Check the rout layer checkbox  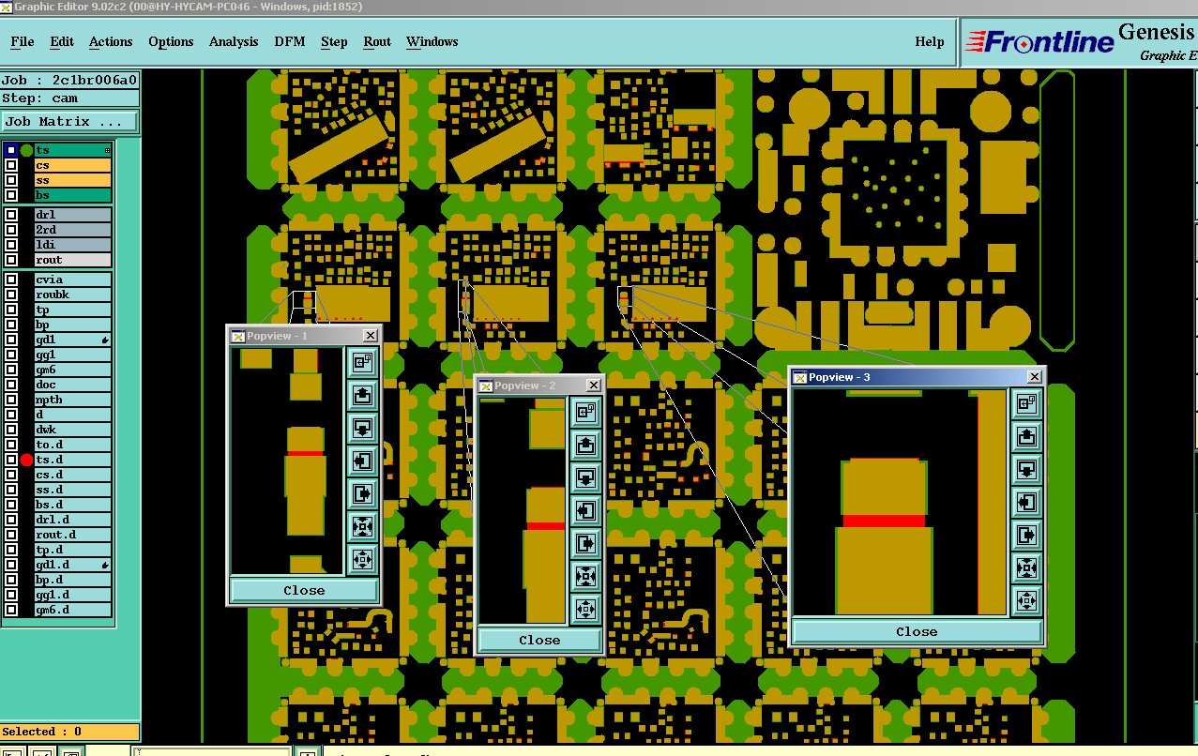pyautogui.click(x=11, y=260)
